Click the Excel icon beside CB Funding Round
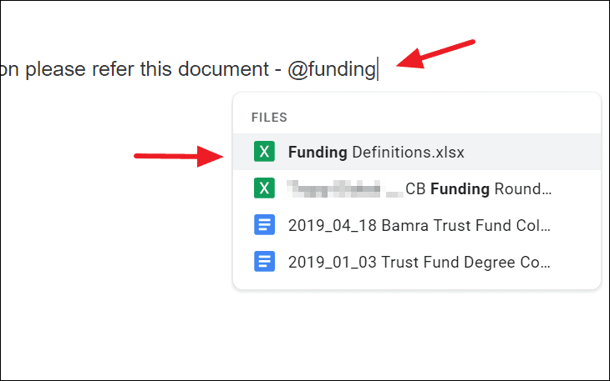Viewport: 610px width, 381px height. [264, 188]
